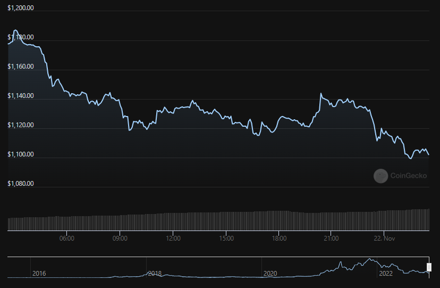Image resolution: width=440 pixels, height=288 pixels.
Task: Click the CoinGecko watermark text
Action: (x=408, y=176)
